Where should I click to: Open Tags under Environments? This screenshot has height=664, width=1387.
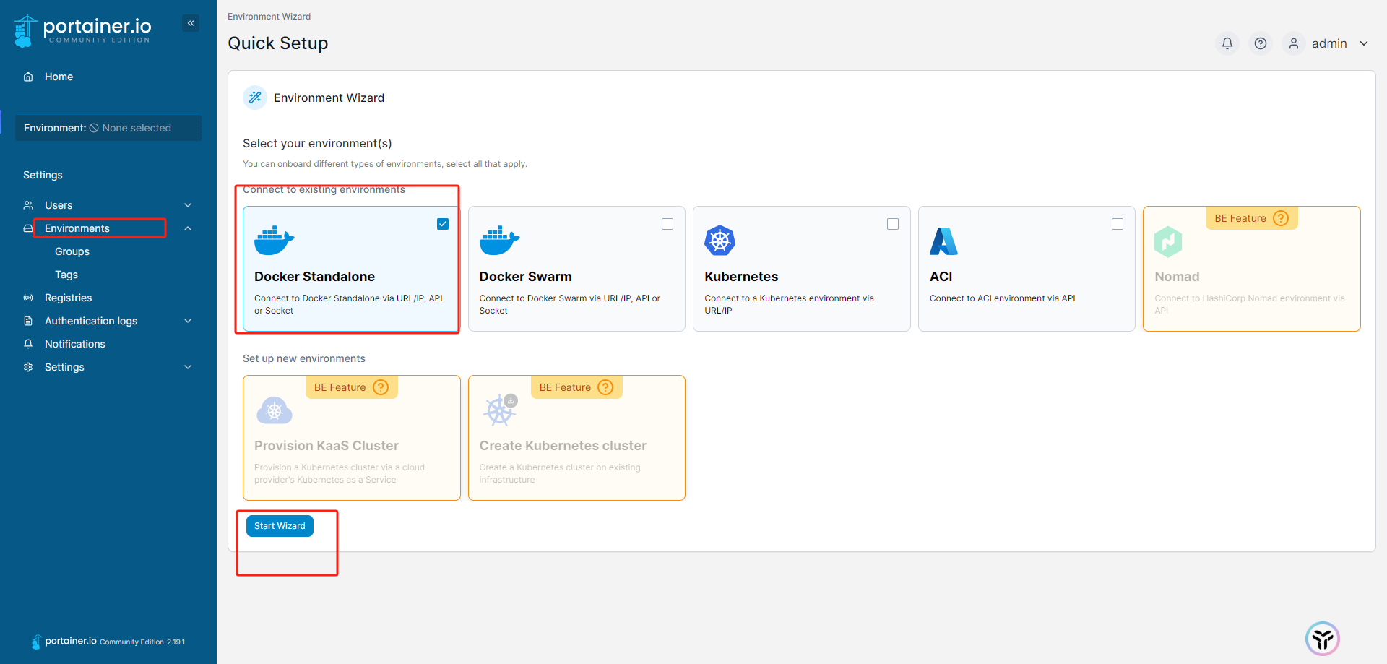(x=66, y=275)
